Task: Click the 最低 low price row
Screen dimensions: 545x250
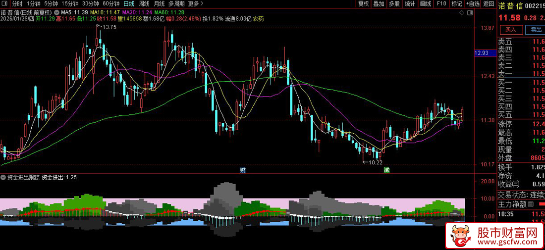Action: click(521, 141)
